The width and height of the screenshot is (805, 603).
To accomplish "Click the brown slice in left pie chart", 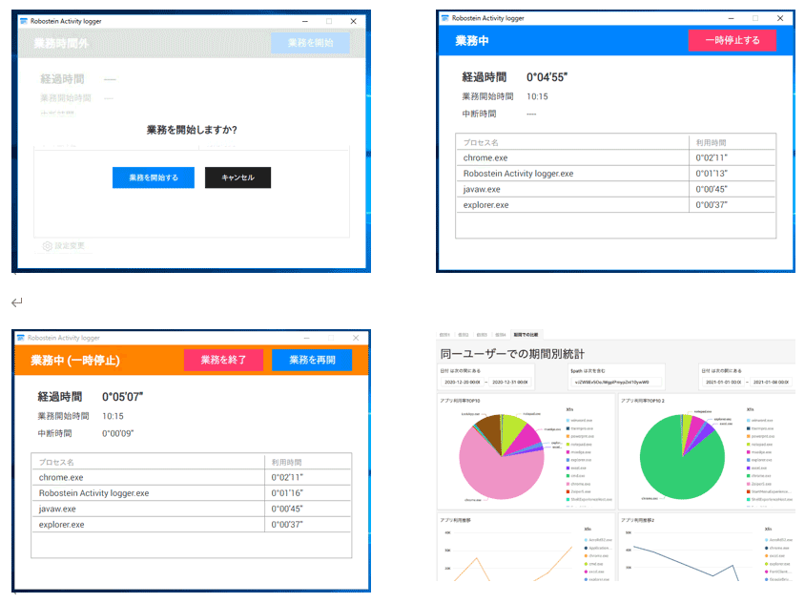I will click(x=489, y=431).
